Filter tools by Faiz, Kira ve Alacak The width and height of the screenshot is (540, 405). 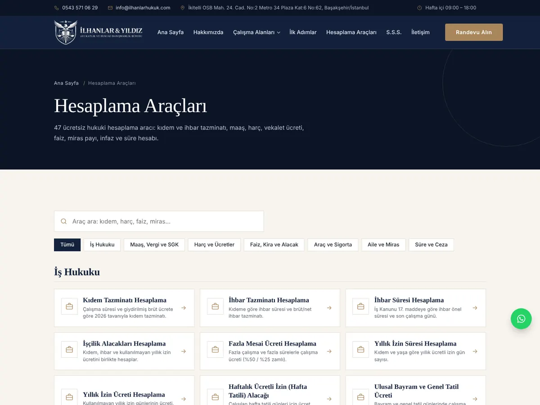click(x=274, y=245)
